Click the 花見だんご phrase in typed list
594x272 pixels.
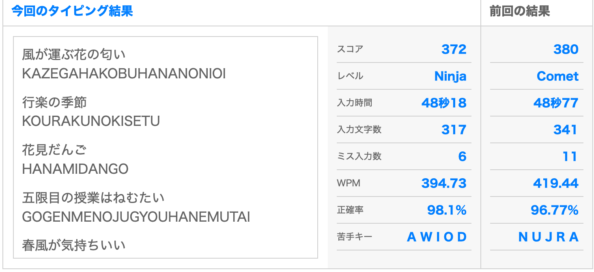pyautogui.click(x=54, y=150)
